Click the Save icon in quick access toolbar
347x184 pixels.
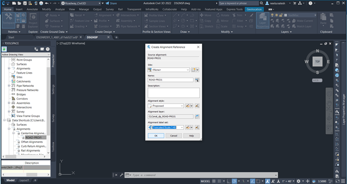(25, 3)
